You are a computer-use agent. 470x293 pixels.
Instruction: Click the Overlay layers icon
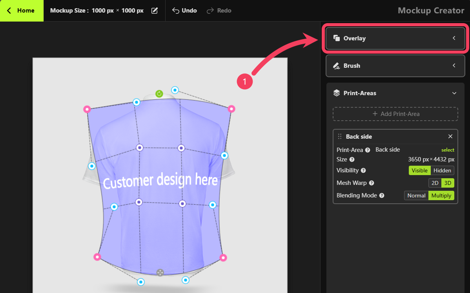coord(337,38)
